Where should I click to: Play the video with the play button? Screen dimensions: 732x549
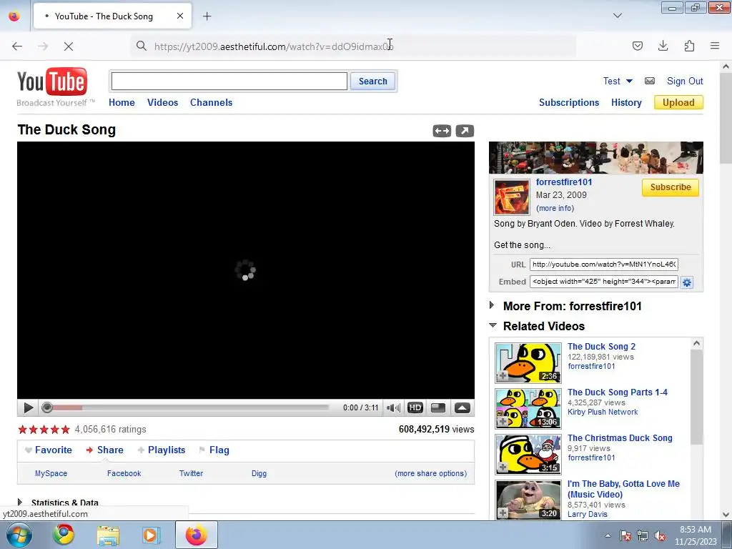pos(28,407)
